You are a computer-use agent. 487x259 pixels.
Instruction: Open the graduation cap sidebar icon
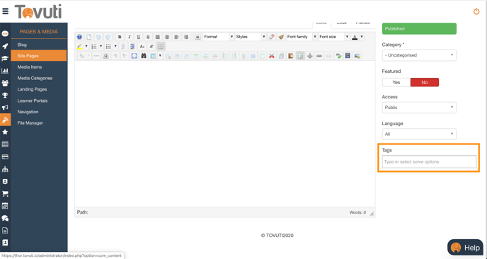(x=5, y=59)
